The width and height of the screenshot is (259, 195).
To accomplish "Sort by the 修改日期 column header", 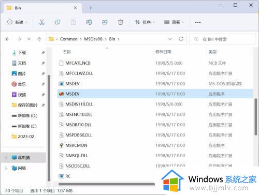I will point(163,52).
